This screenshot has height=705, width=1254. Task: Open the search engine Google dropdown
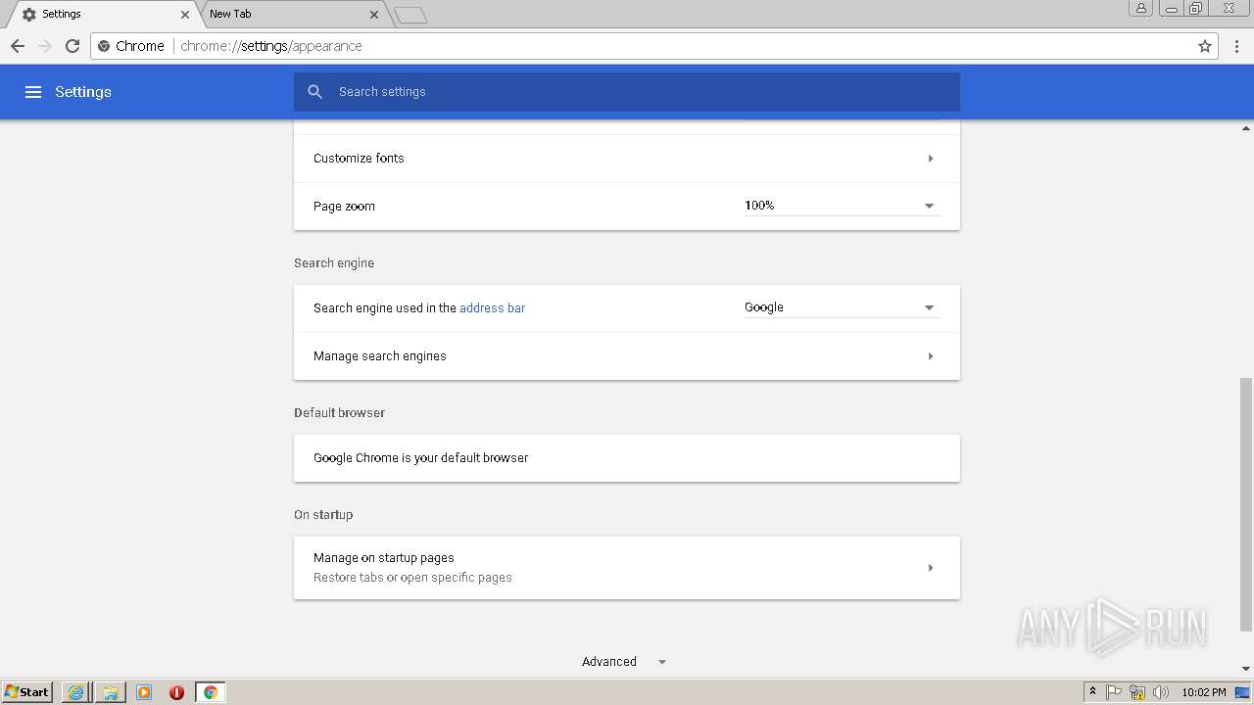(842, 307)
